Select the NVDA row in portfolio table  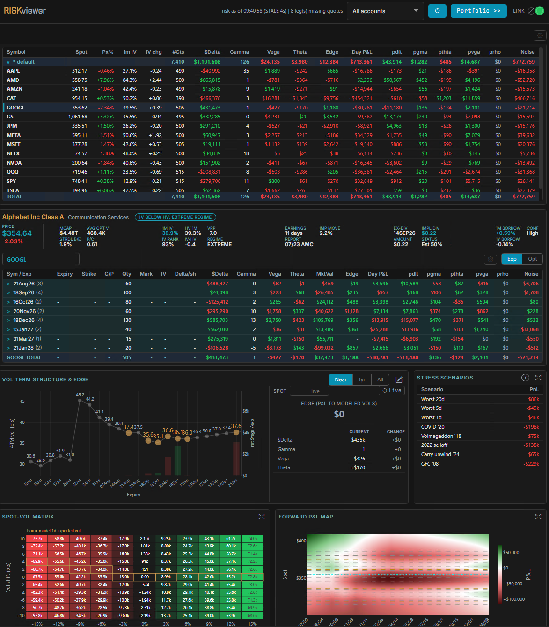pos(271,163)
